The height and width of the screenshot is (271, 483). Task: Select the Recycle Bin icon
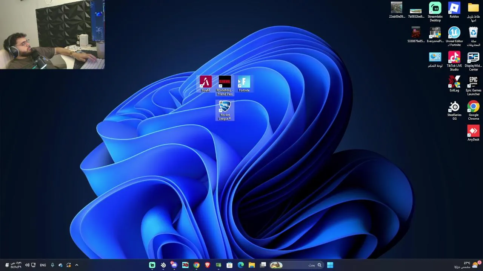point(474,37)
